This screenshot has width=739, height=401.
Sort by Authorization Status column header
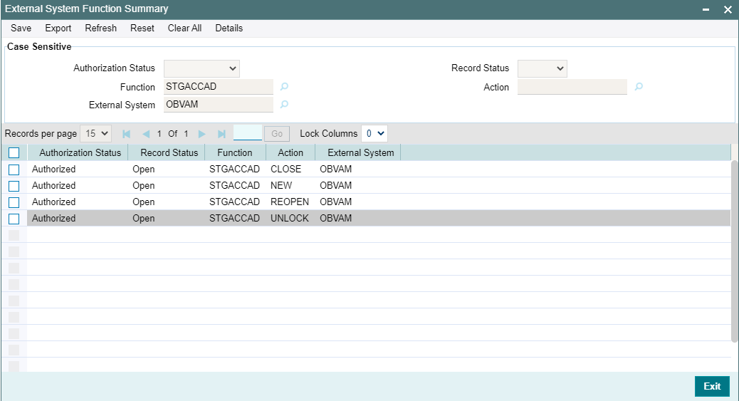click(80, 153)
